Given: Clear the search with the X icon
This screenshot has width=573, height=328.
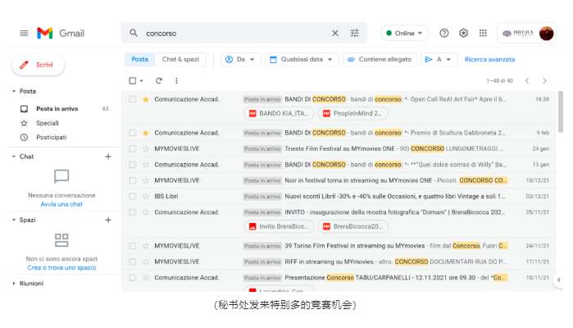Looking at the screenshot, I should point(335,34).
